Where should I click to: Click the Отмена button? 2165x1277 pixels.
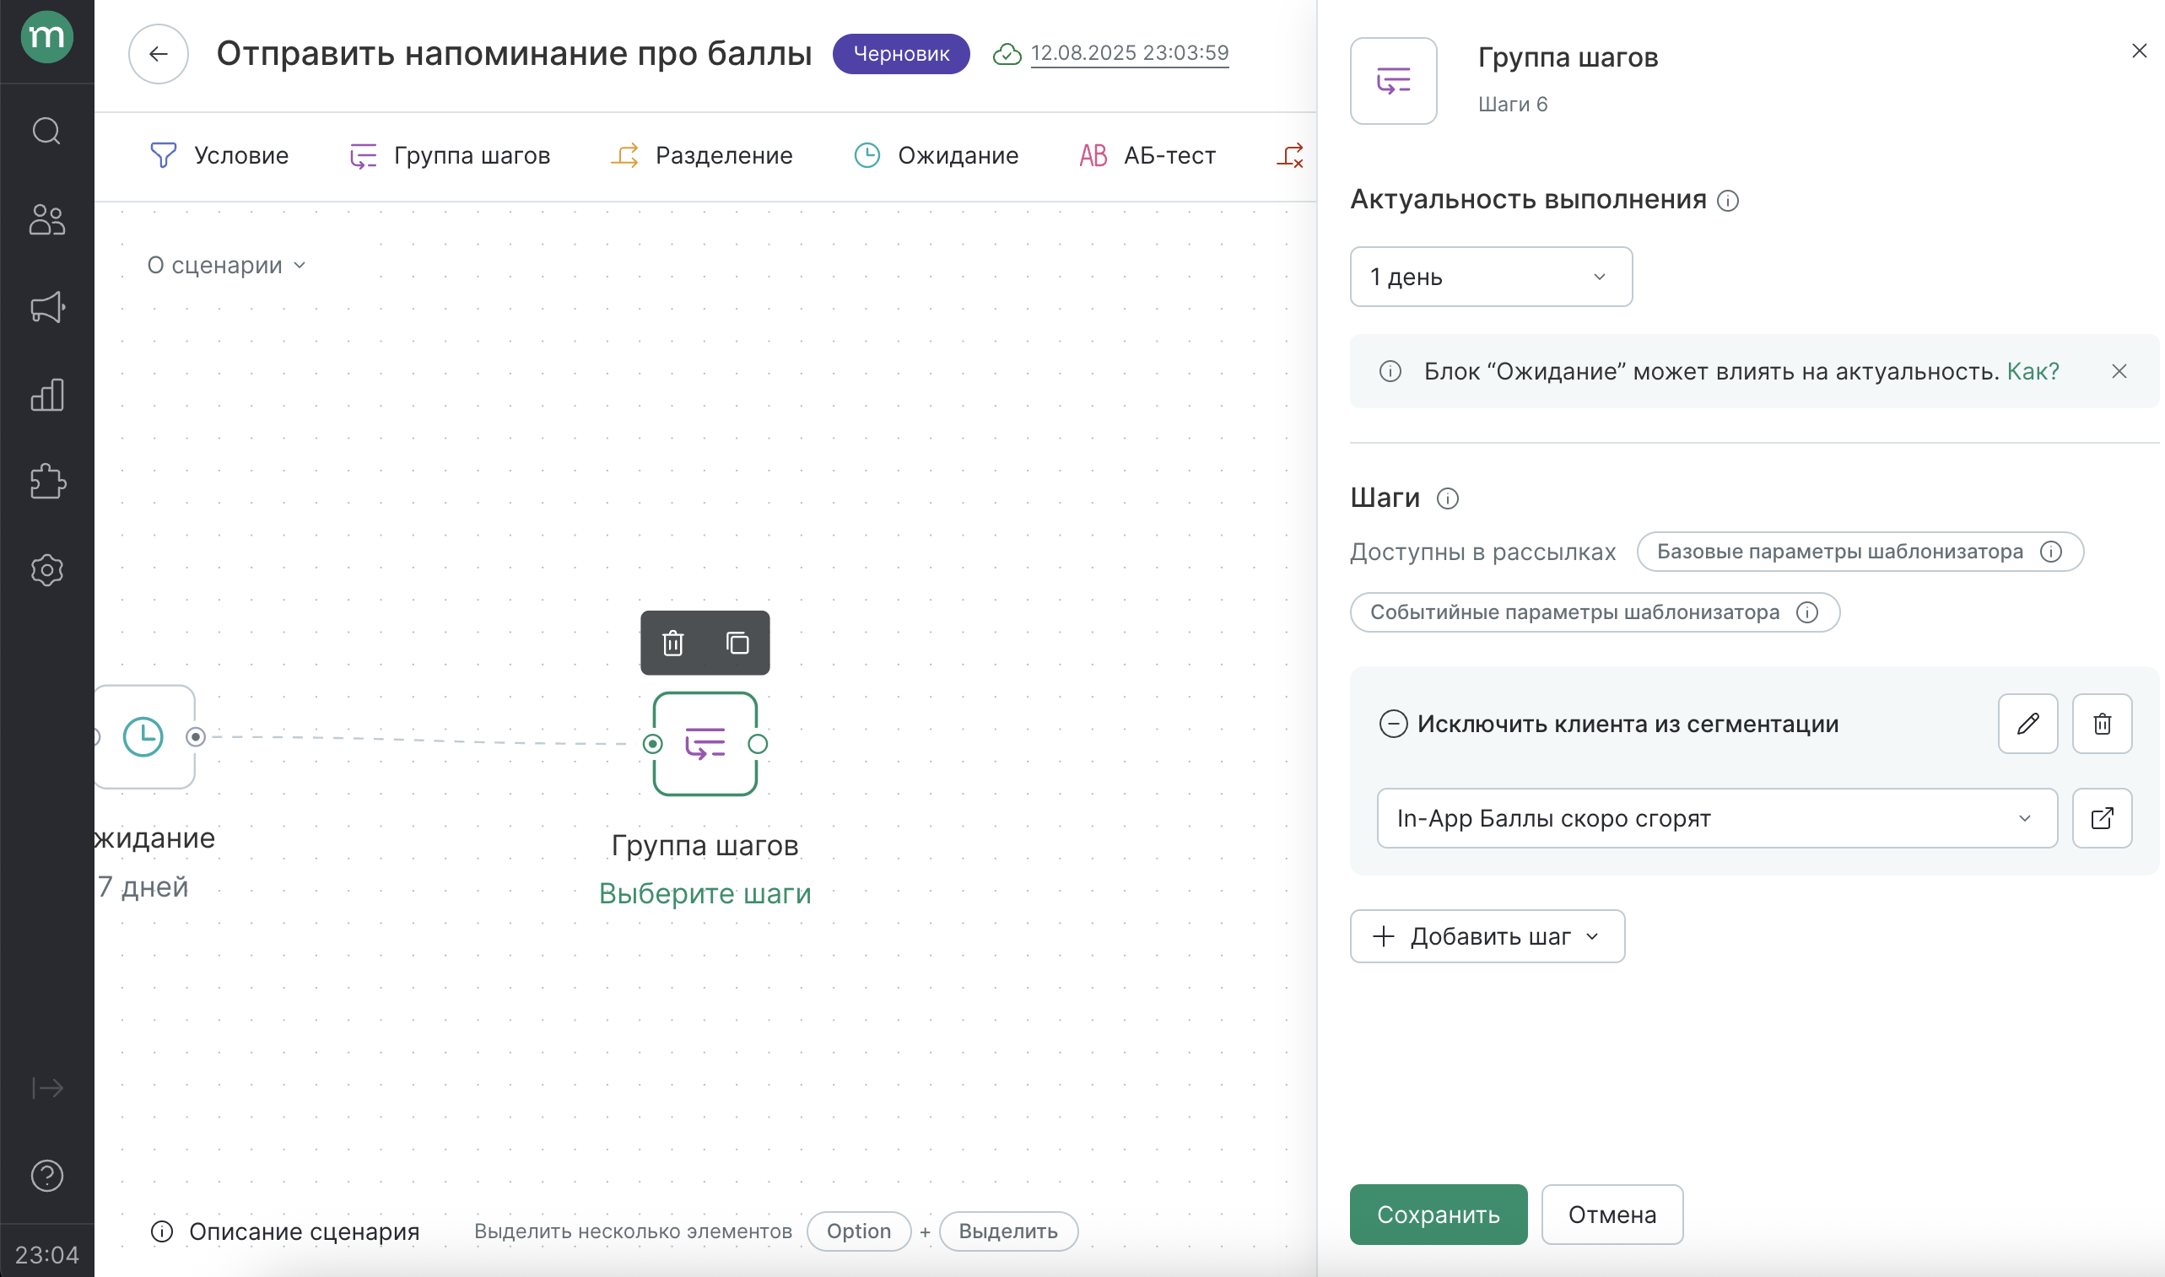point(1612,1215)
